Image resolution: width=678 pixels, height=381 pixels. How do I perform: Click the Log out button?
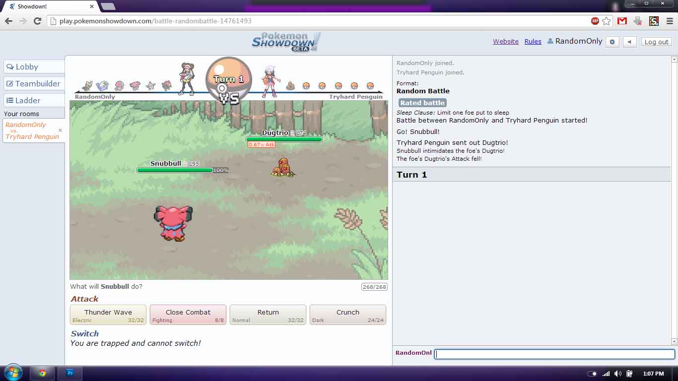click(x=656, y=42)
